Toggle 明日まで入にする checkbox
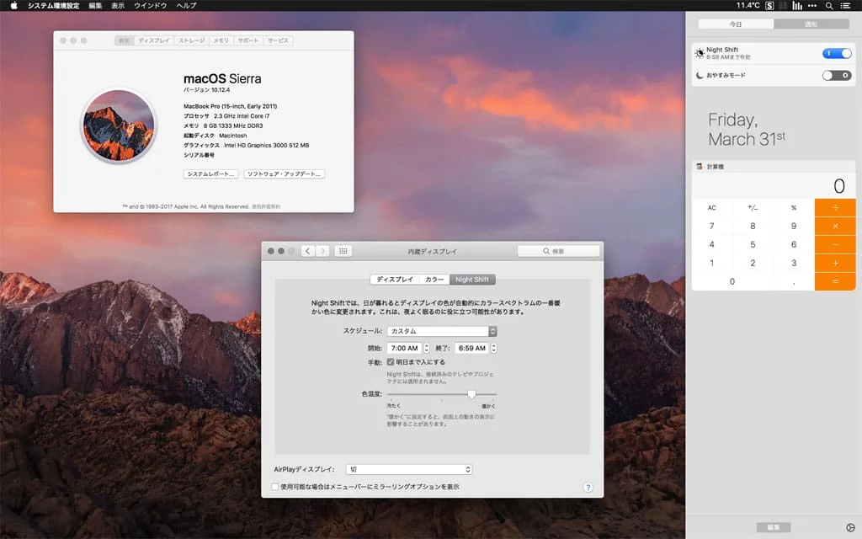The image size is (862, 539). click(x=391, y=362)
